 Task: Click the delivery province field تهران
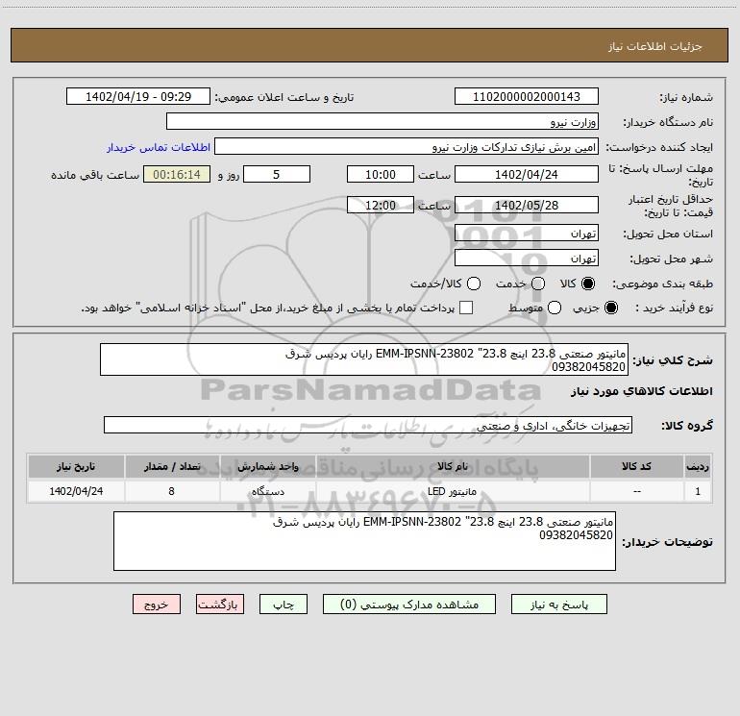coord(527,233)
